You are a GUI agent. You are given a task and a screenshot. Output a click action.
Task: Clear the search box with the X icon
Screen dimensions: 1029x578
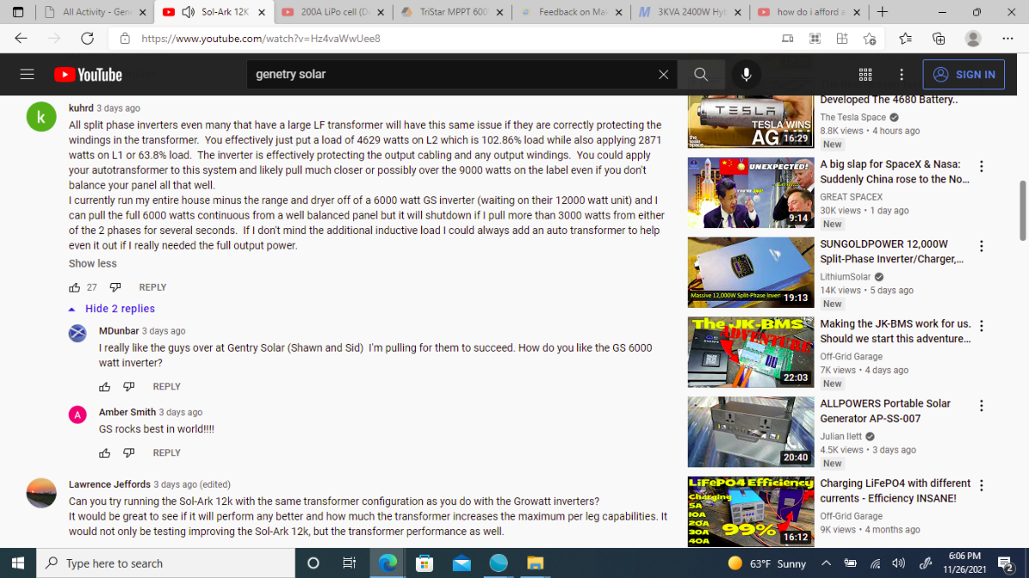click(x=663, y=75)
